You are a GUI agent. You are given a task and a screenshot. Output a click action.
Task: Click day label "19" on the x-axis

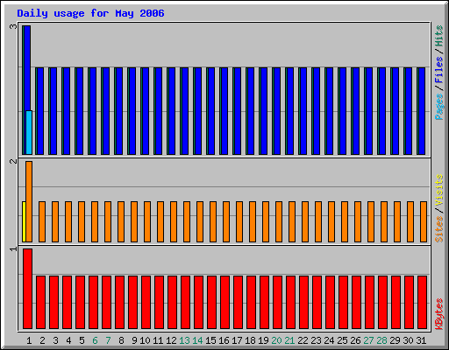pos(263,340)
